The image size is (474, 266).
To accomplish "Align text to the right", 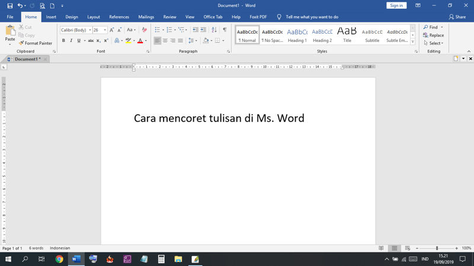I will (x=172, y=40).
